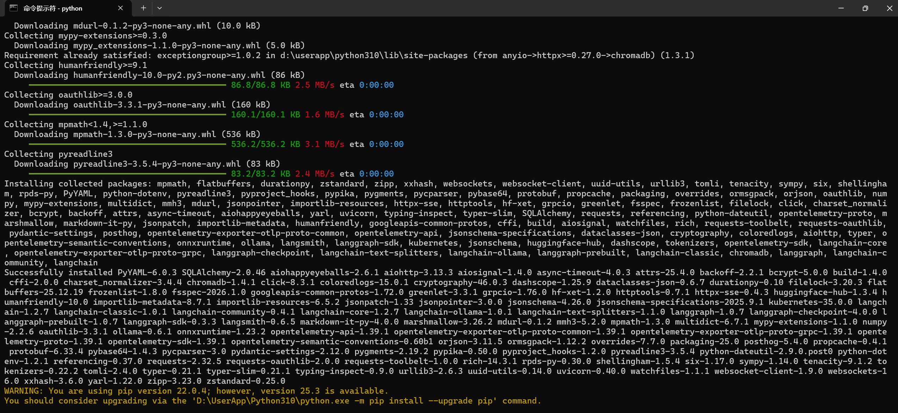
Task: Expand the new tab profile dropdown chevron
Action: pyautogui.click(x=160, y=8)
